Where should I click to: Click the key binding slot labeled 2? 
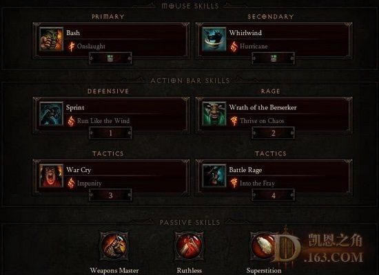[273, 133]
